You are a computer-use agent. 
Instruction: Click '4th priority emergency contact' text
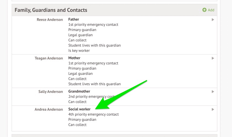pos(93,115)
